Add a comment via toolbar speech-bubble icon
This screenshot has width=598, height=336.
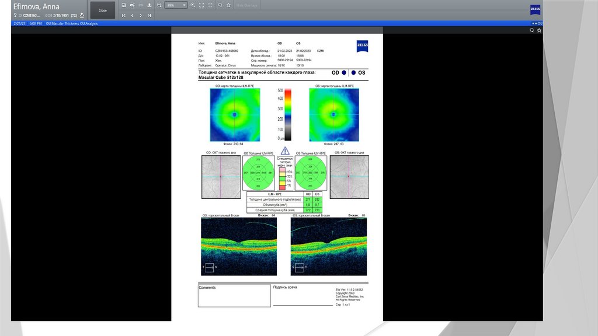[x=220, y=5]
